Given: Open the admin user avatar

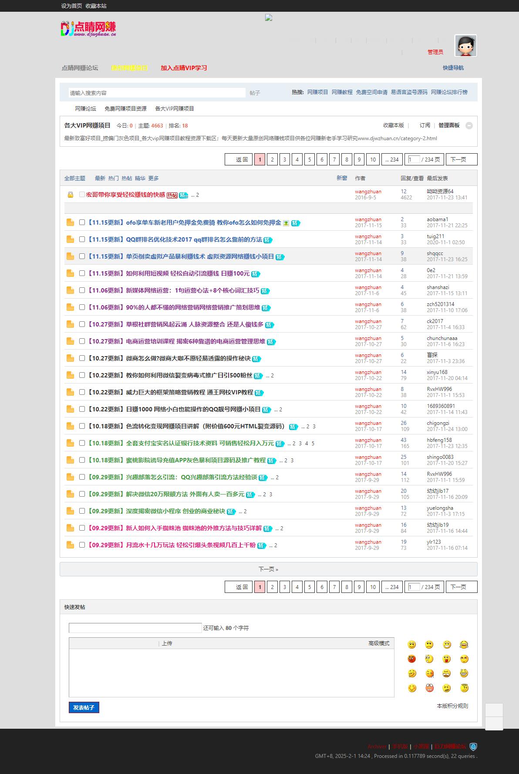Looking at the screenshot, I should pos(465,46).
